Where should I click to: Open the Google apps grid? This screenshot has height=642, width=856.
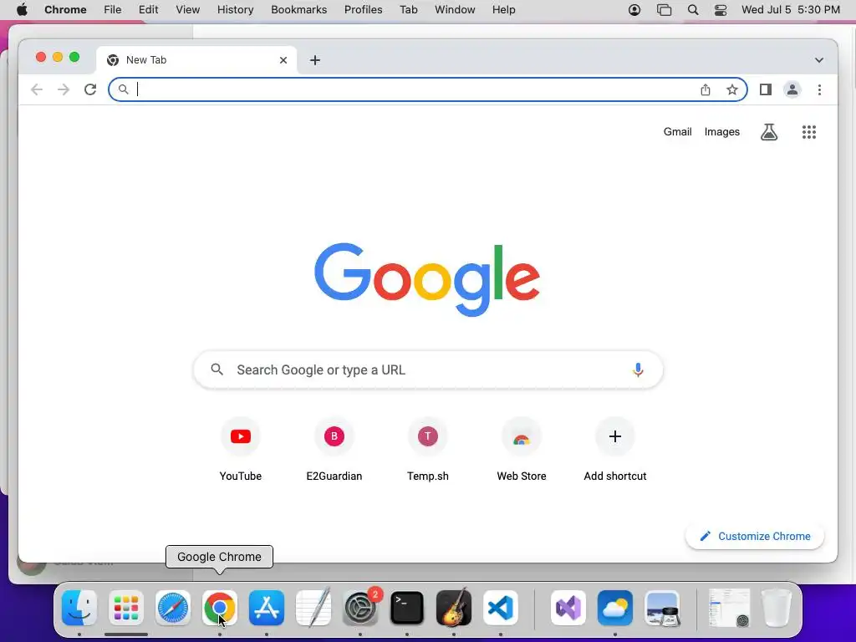coord(809,131)
